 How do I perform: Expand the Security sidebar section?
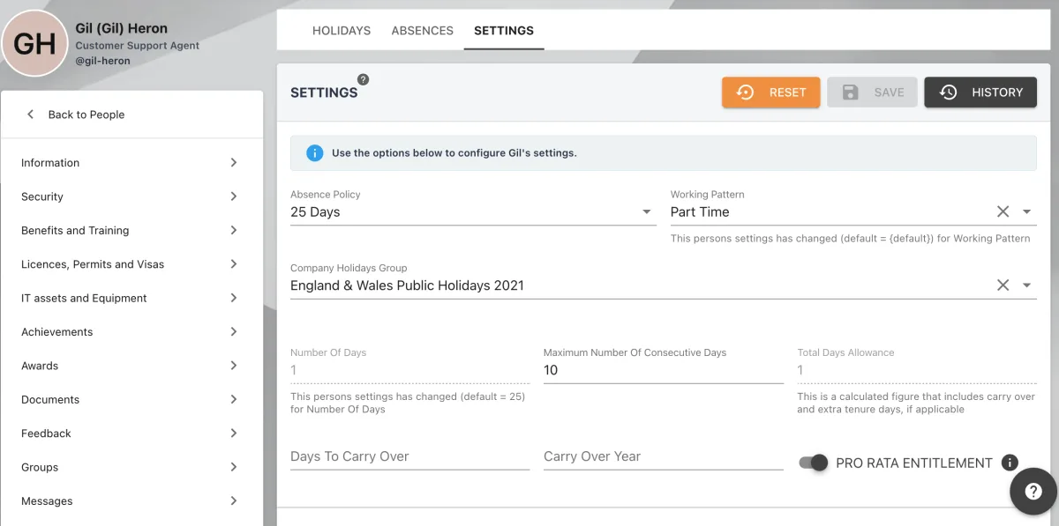[131, 196]
